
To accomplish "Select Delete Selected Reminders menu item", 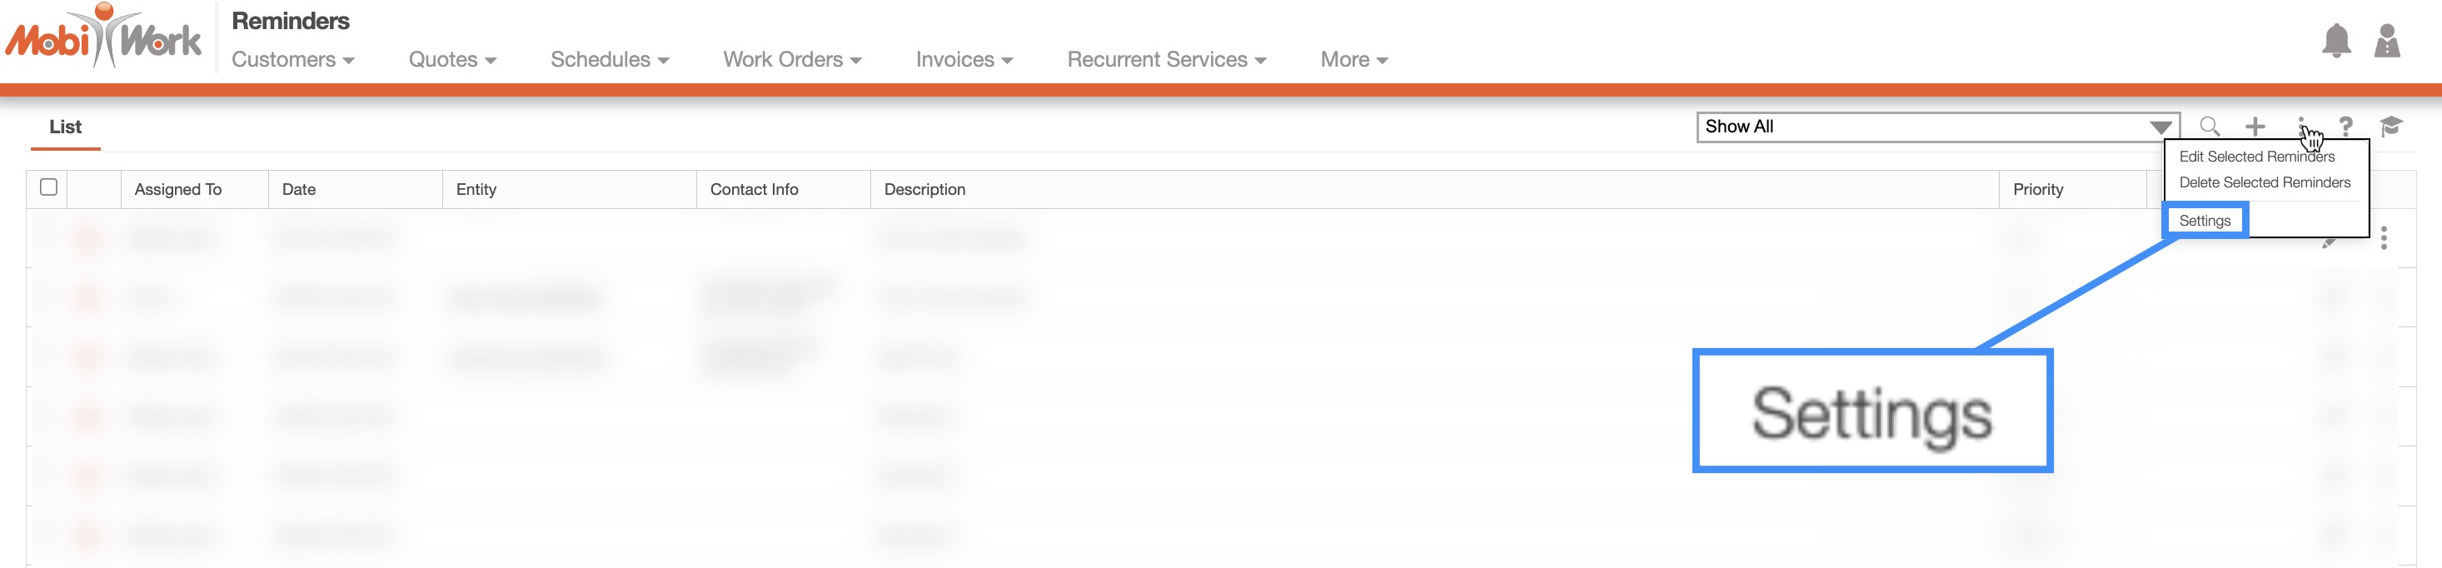I will click(x=2264, y=182).
